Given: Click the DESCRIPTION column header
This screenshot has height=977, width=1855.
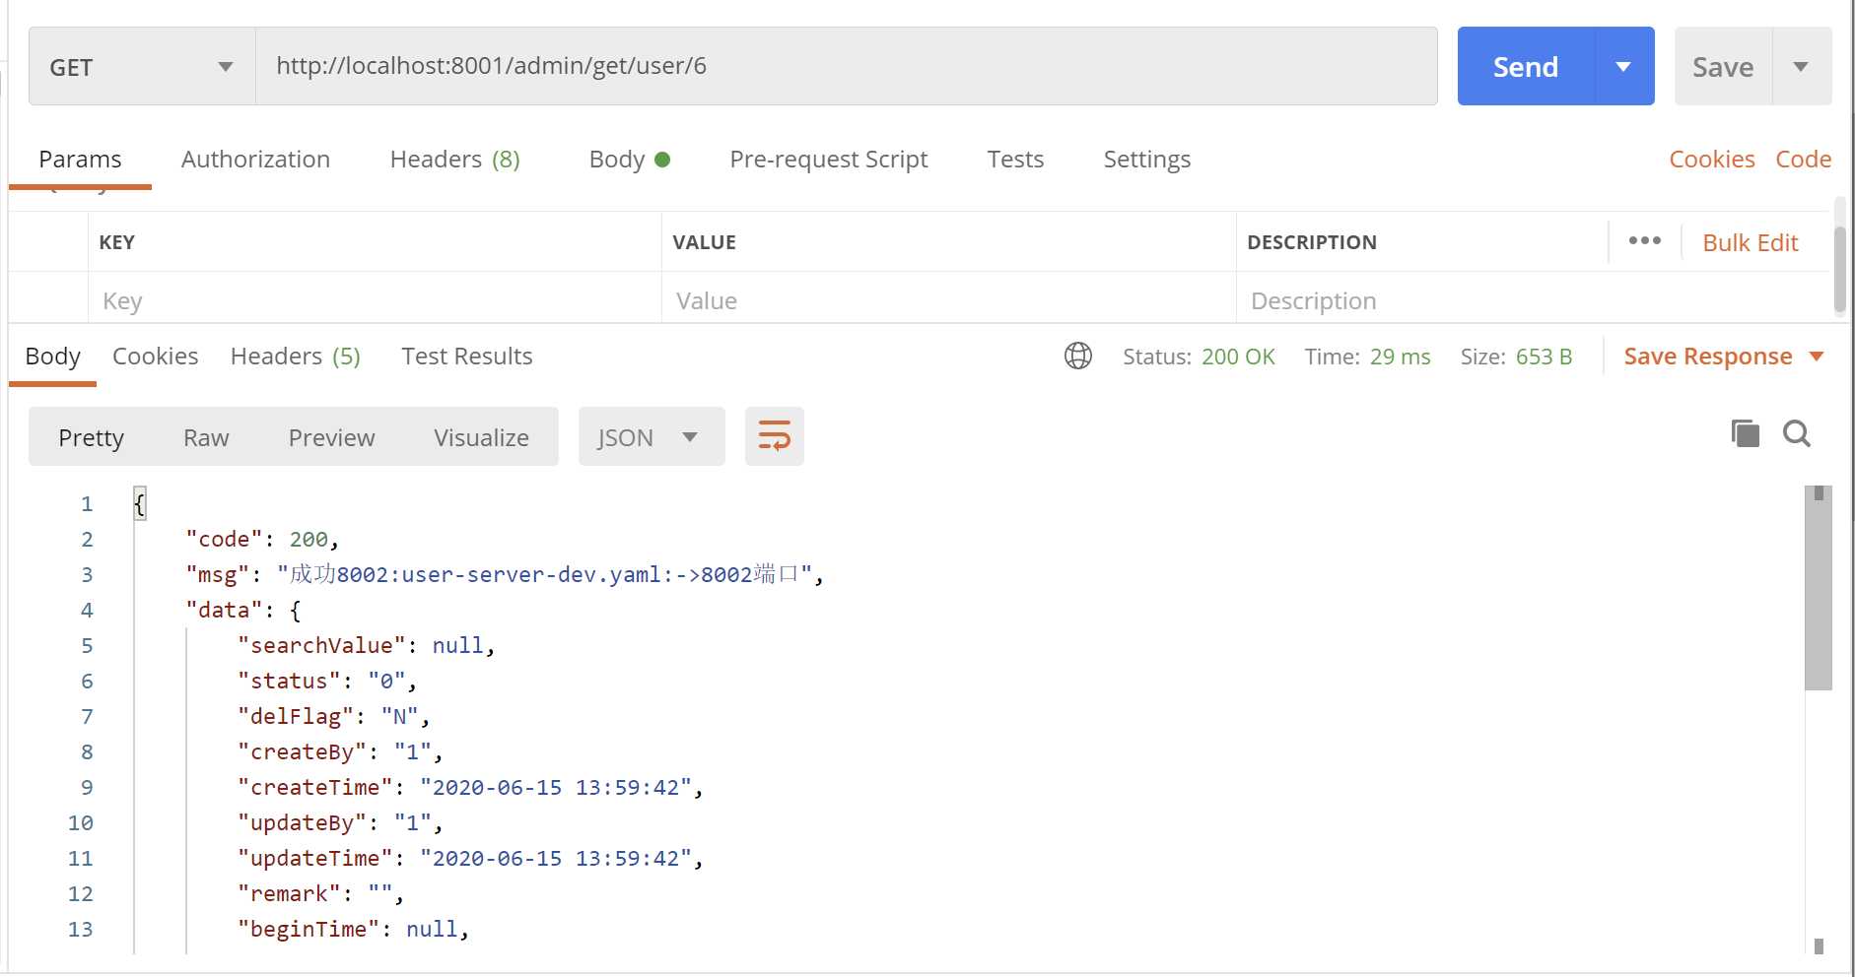Looking at the screenshot, I should tap(1311, 242).
